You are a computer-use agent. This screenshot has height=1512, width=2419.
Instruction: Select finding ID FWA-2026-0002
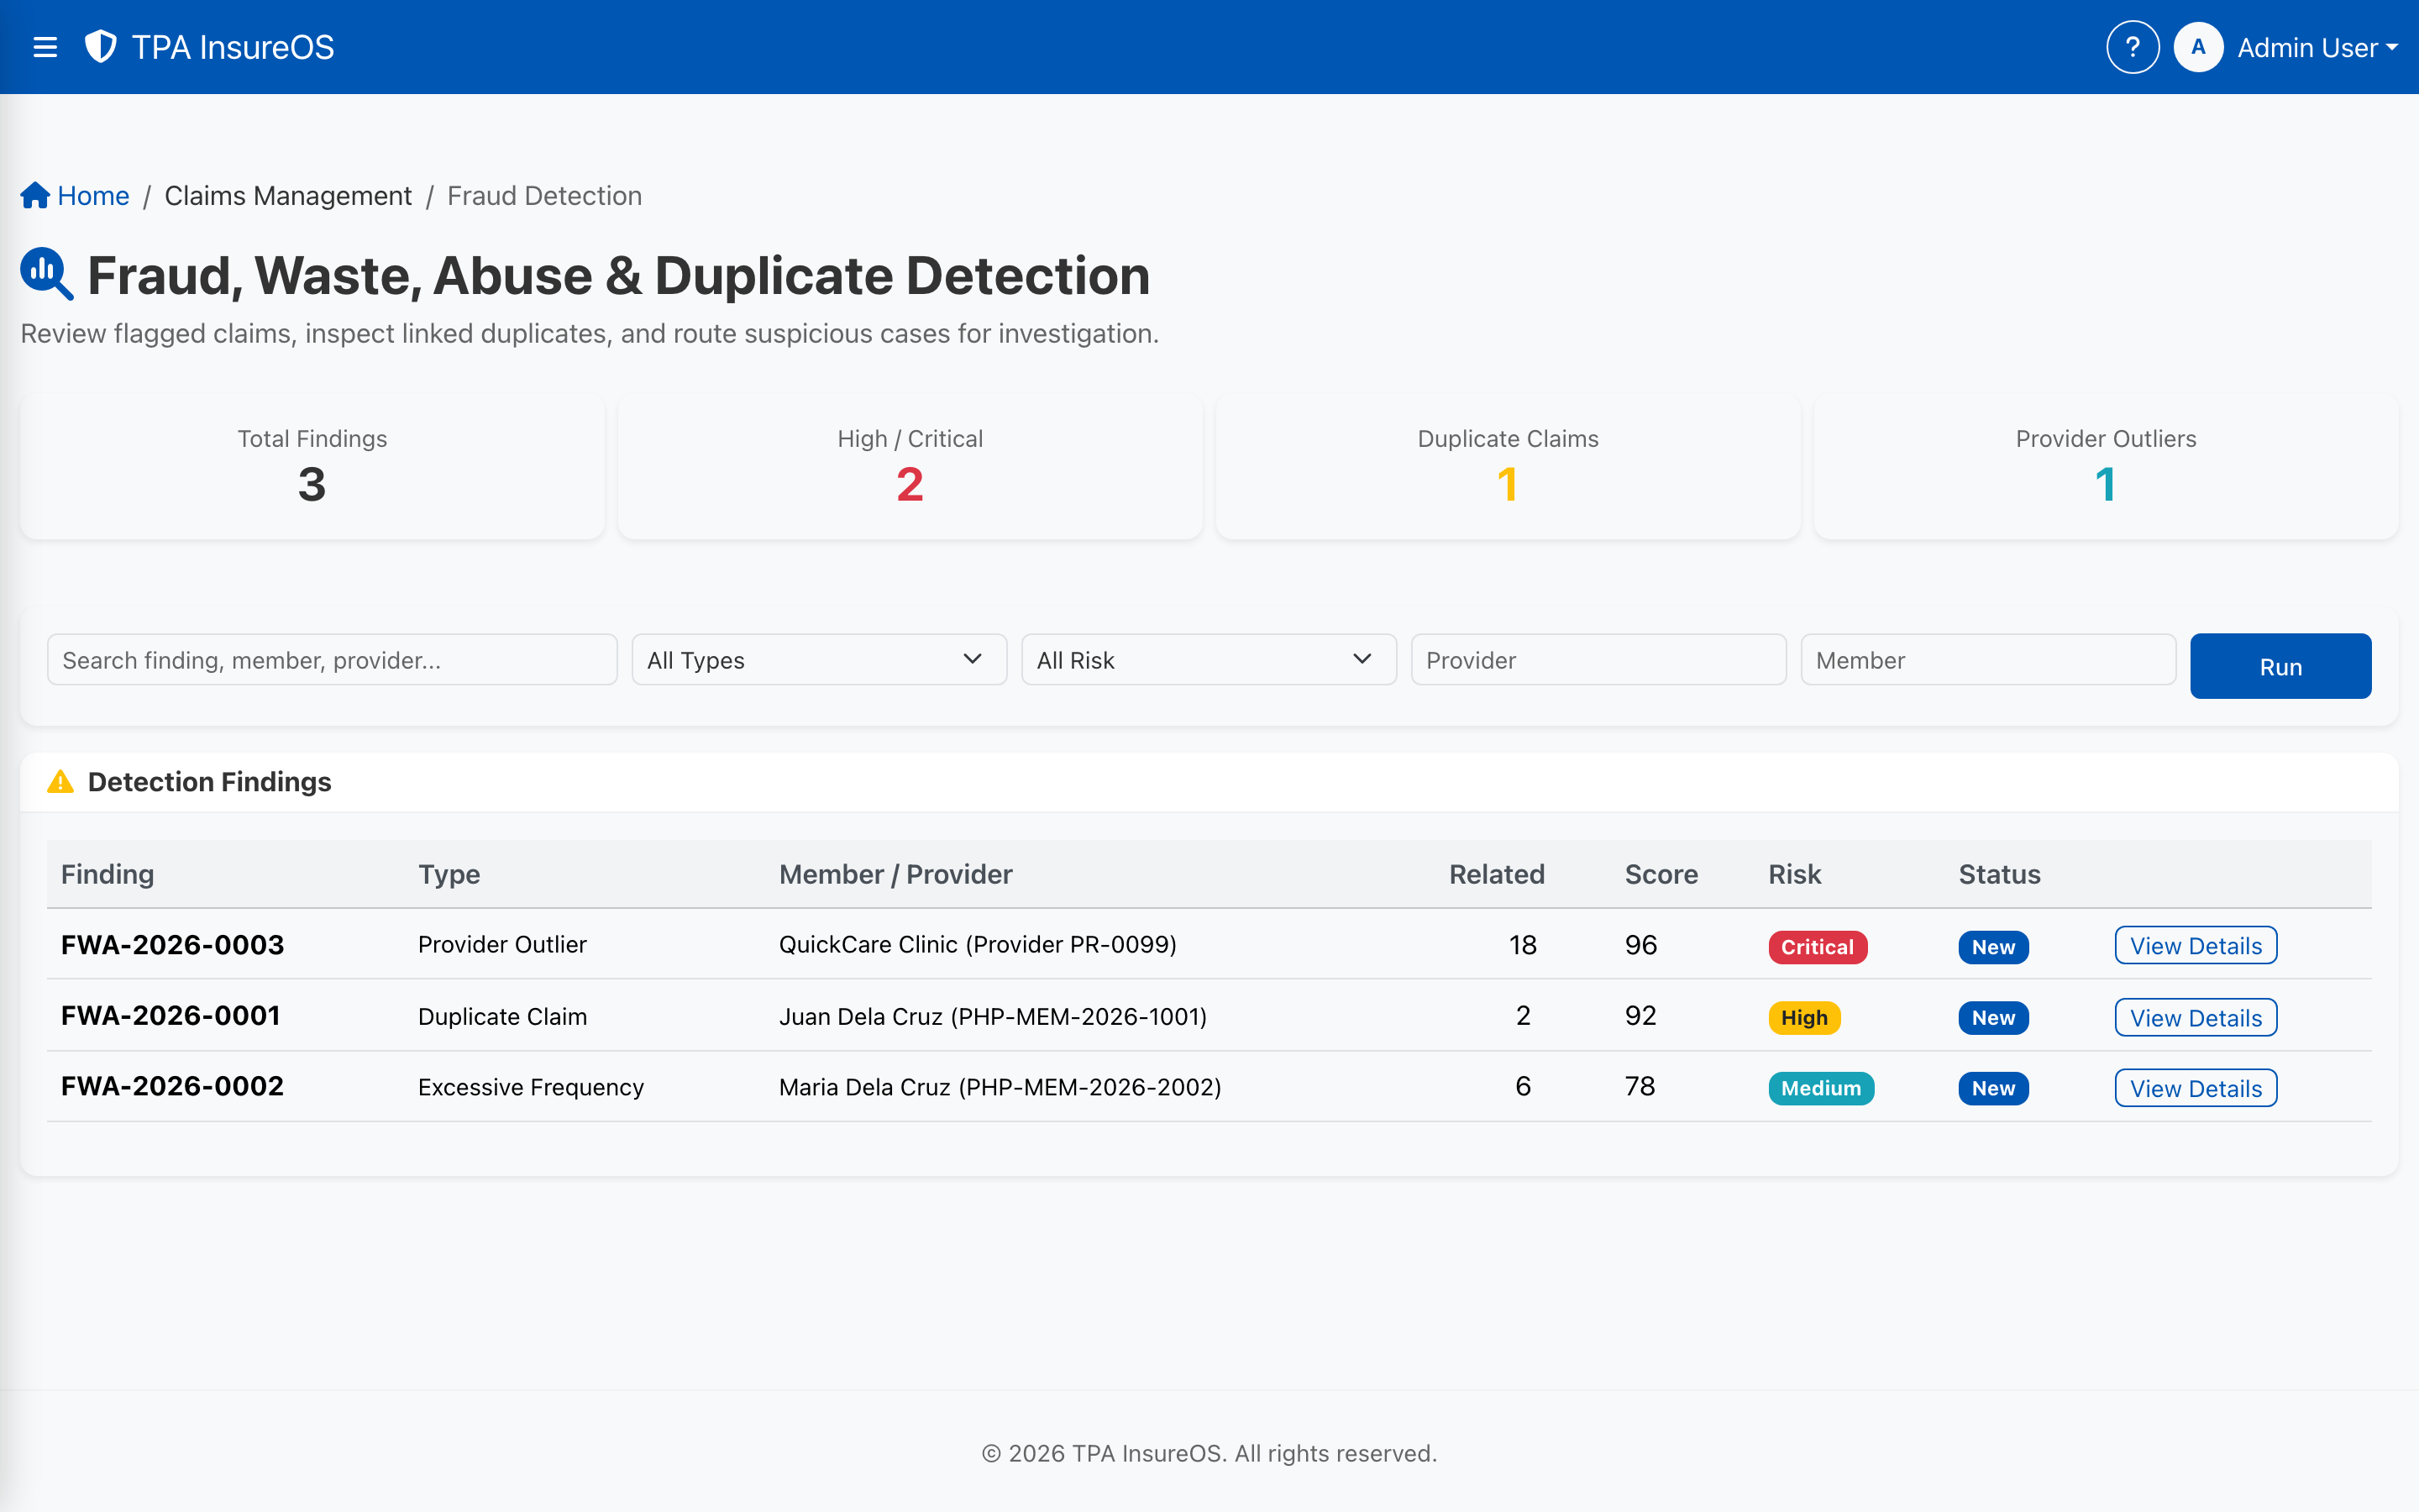172,1086
